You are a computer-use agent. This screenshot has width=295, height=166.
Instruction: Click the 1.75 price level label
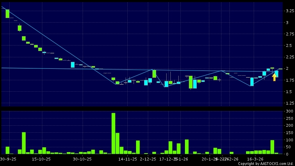pos(289,80)
